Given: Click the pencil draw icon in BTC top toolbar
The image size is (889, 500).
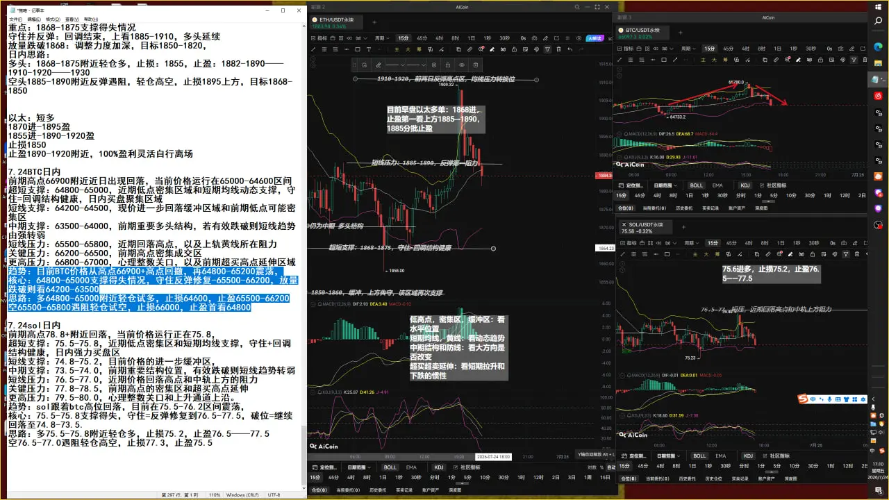Looking at the screenshot, I should pyautogui.click(x=851, y=49).
